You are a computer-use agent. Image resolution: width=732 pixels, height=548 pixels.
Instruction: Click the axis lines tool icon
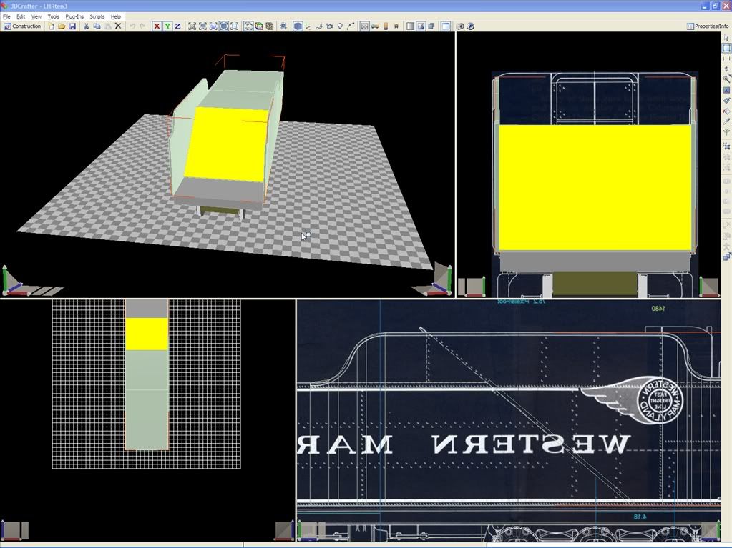[308, 26]
